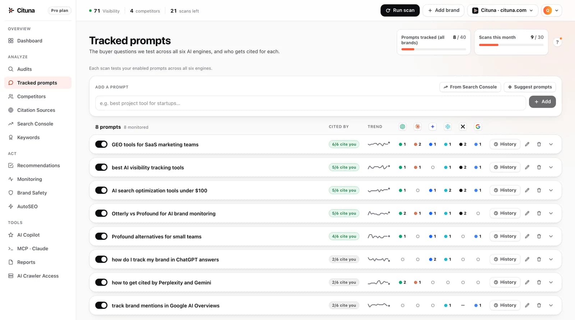Edit the 'how to get cited by Perplexity' prompt
Viewport: 575px width, 320px height.
point(527,282)
